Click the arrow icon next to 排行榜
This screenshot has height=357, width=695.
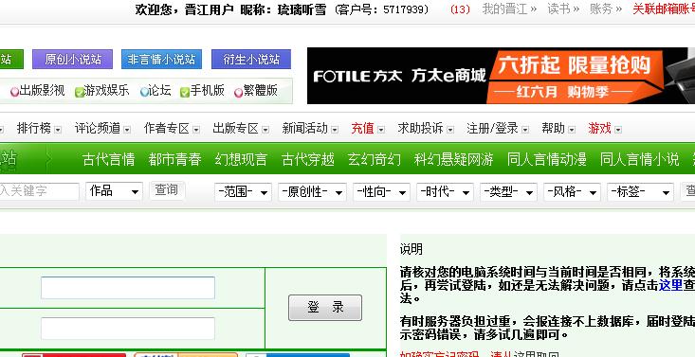click(x=58, y=130)
